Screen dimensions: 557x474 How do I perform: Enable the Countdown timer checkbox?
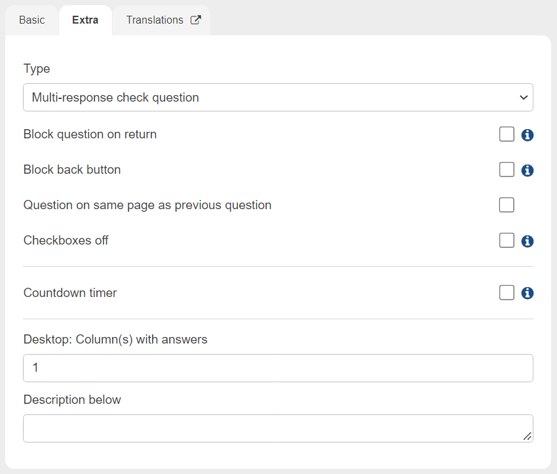tap(507, 292)
